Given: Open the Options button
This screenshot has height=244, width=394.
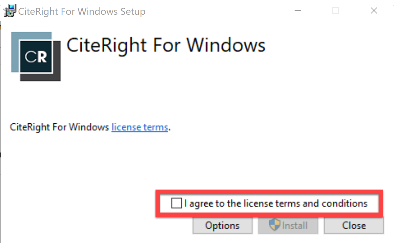Looking at the screenshot, I should 222,226.
